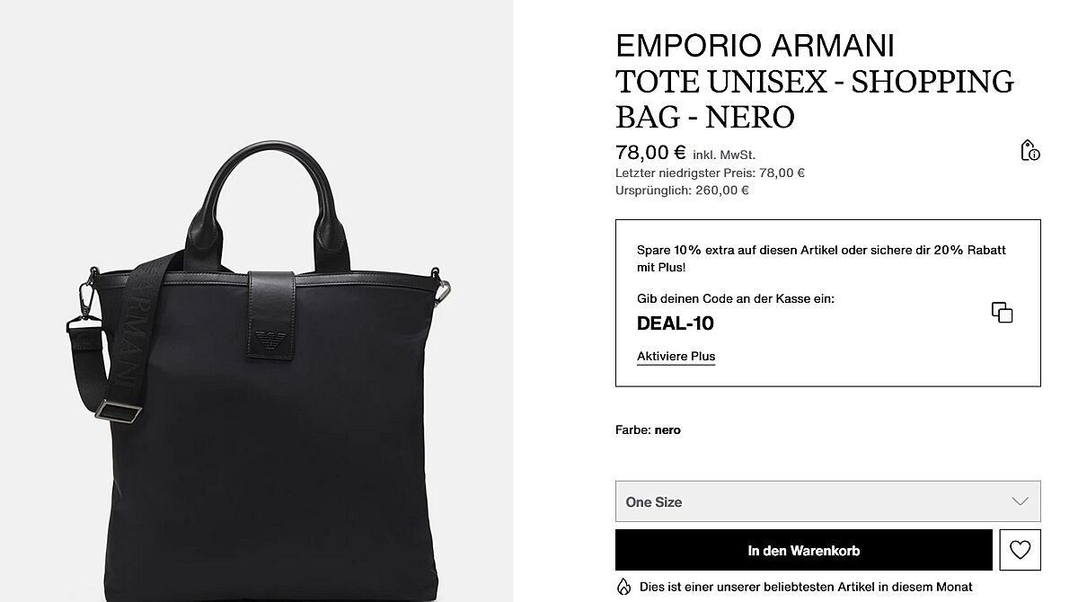
Task: Click the 78,00 € current price
Action: pos(650,152)
